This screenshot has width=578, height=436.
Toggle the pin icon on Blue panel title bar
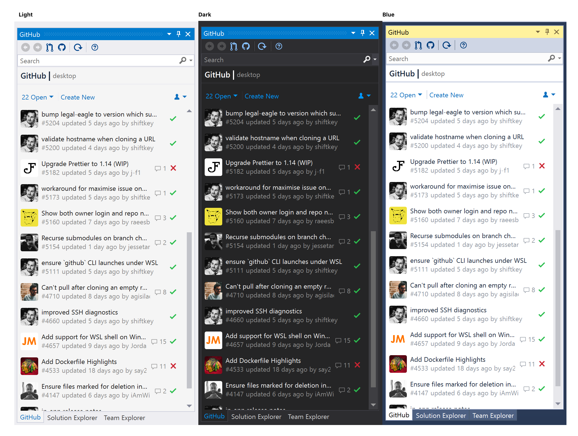click(547, 32)
